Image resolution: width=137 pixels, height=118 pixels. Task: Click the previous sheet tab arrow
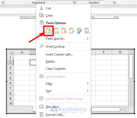(15, 109)
